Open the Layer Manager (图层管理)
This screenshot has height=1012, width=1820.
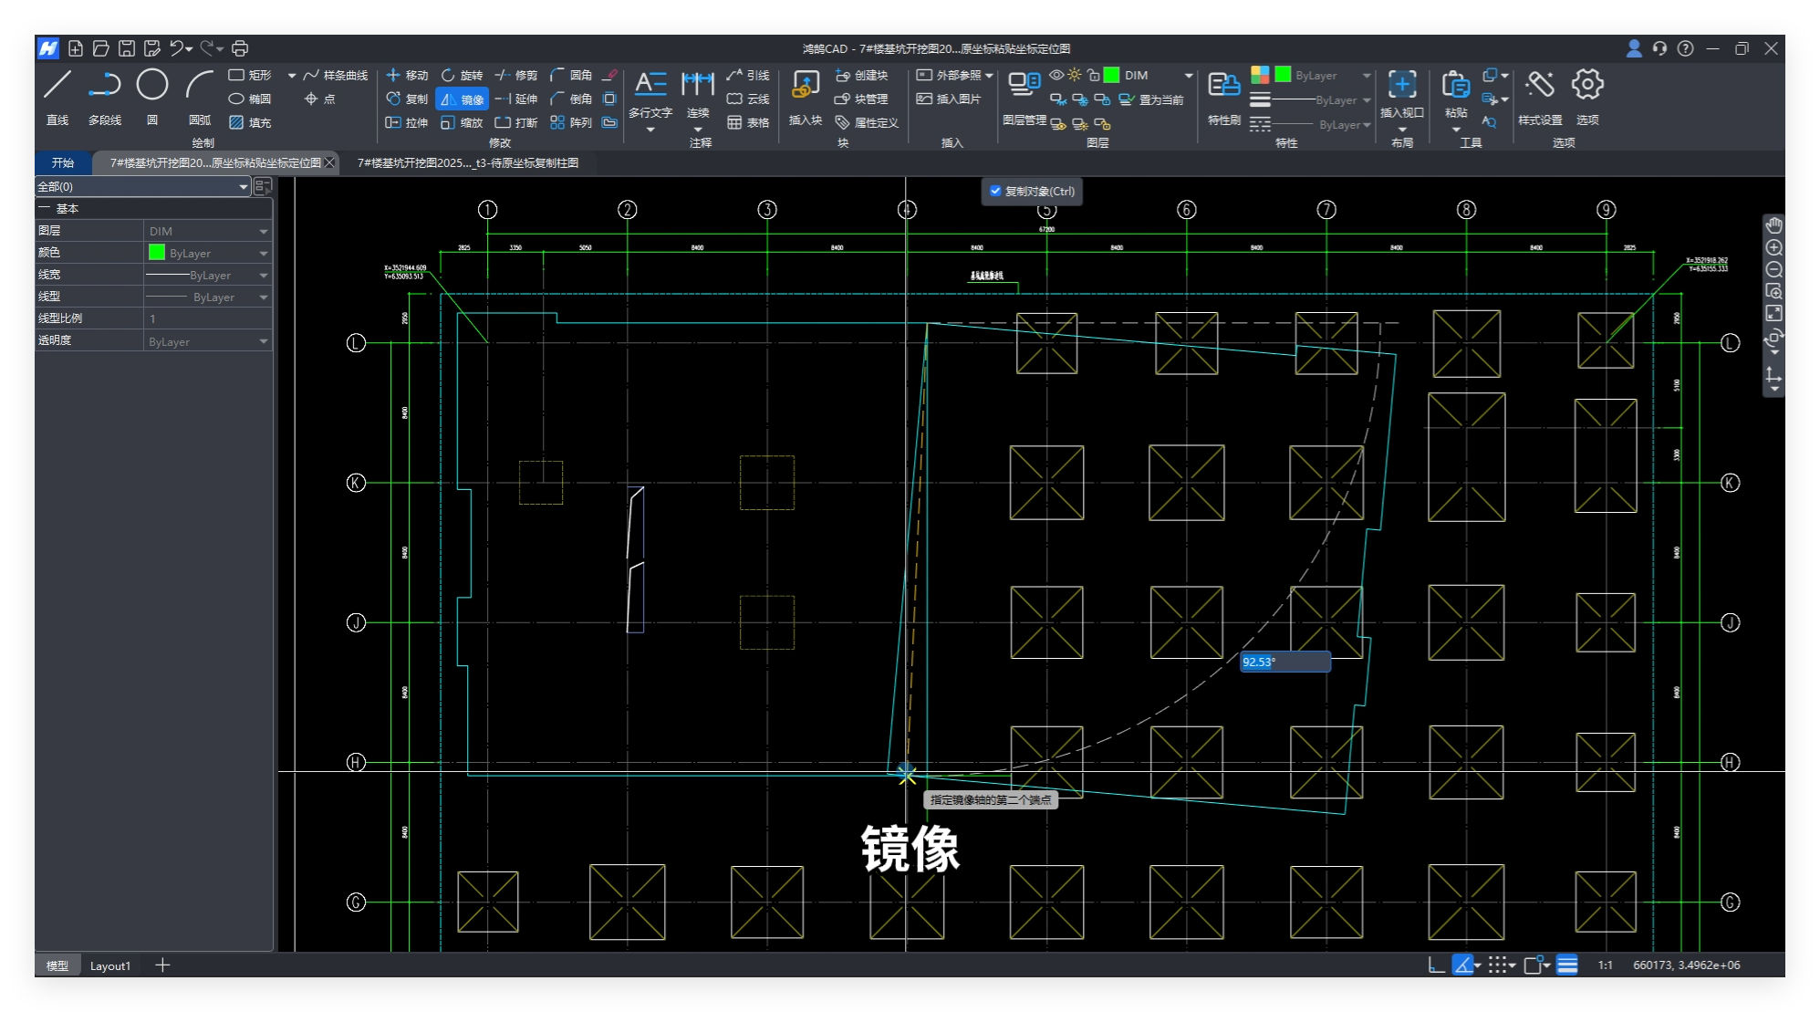(1024, 86)
